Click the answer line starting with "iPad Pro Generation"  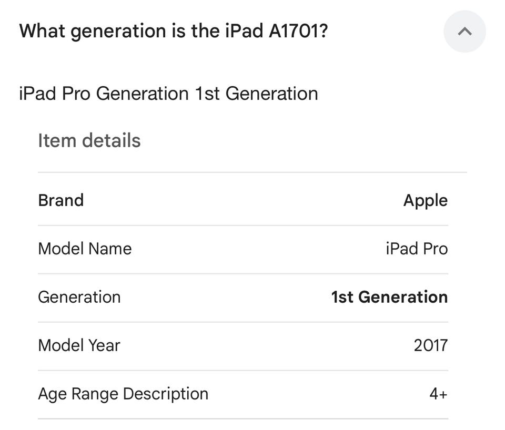coord(168,94)
